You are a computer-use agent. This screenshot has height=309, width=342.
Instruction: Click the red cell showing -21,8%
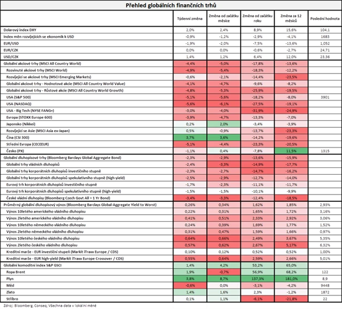290,299
